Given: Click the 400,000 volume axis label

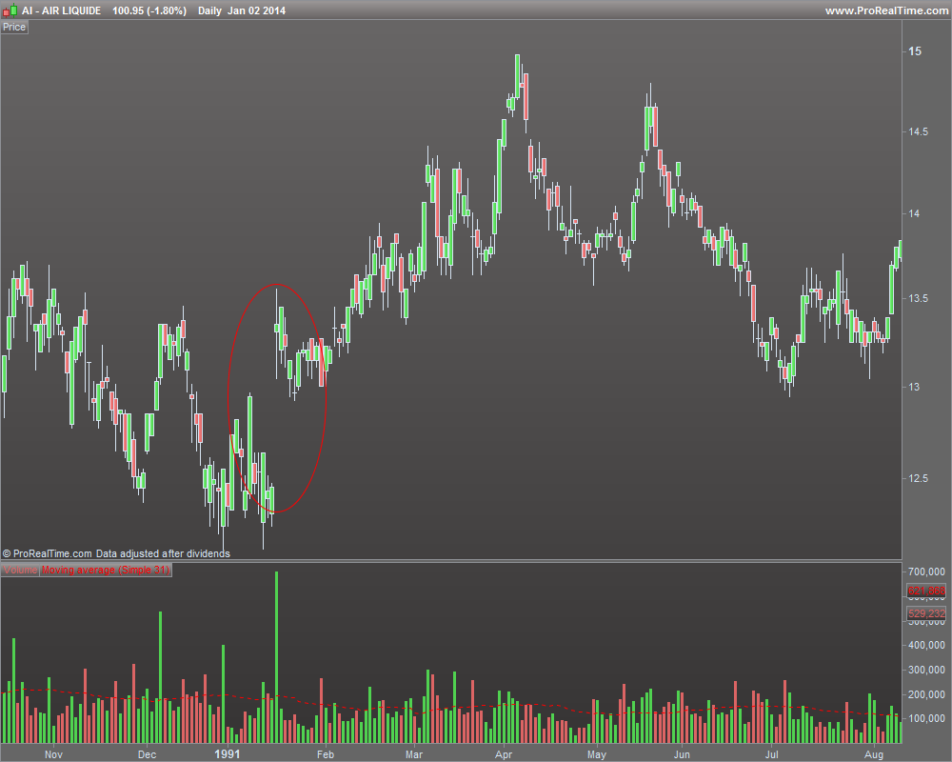Looking at the screenshot, I should (926, 645).
